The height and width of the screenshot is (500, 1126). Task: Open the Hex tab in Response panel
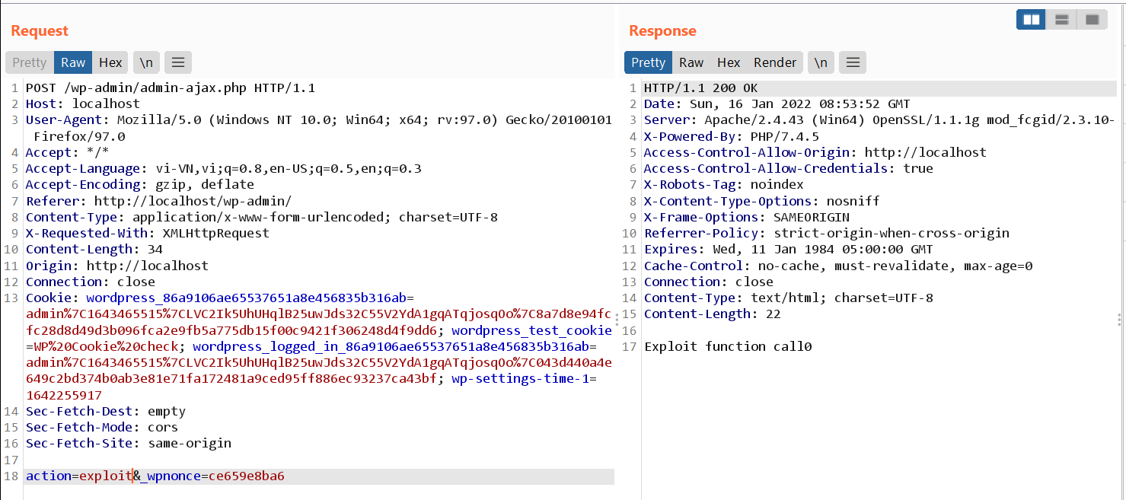729,62
